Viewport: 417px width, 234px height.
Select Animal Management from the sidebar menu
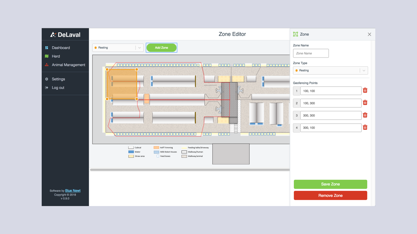pos(68,65)
